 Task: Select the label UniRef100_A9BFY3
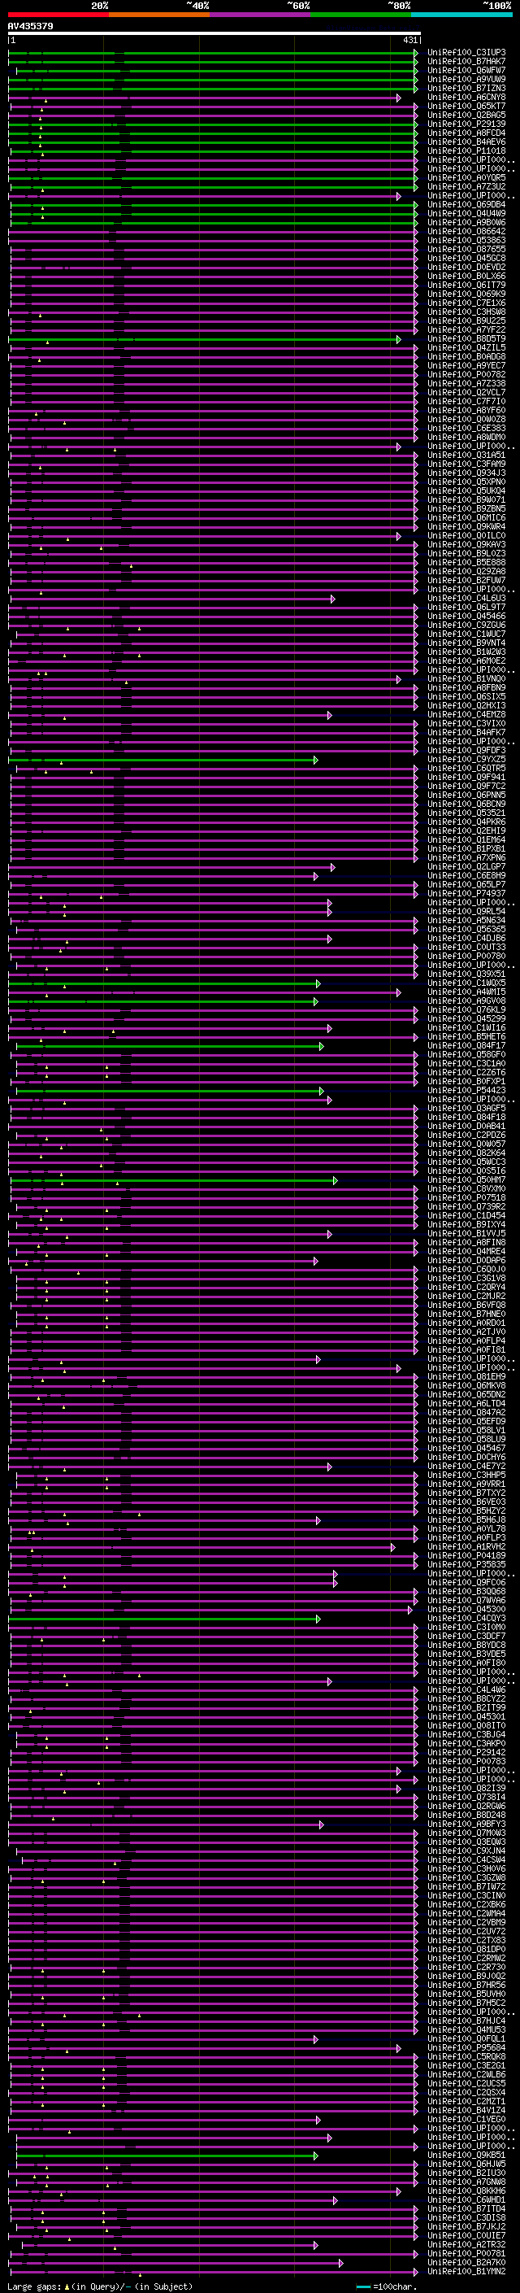coord(466,1824)
